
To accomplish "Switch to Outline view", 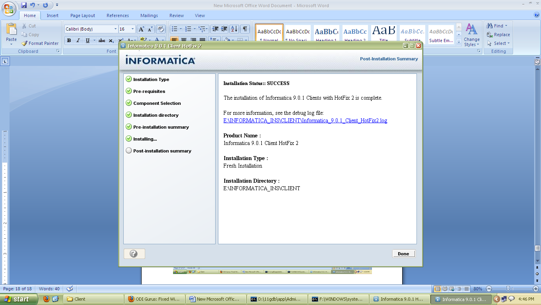I will (x=459, y=289).
